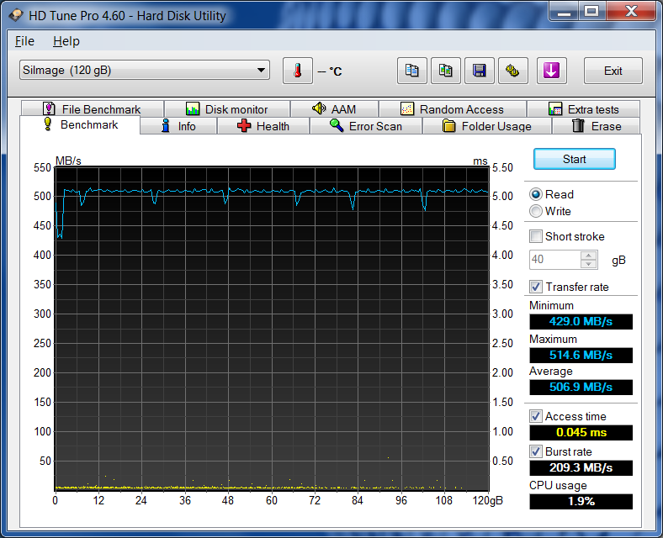Click the copy screenshot toolbar icon
Viewport: 663px width, 538px height.
(446, 71)
